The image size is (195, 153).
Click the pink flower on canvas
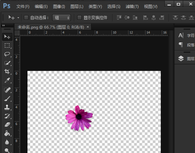79,118
